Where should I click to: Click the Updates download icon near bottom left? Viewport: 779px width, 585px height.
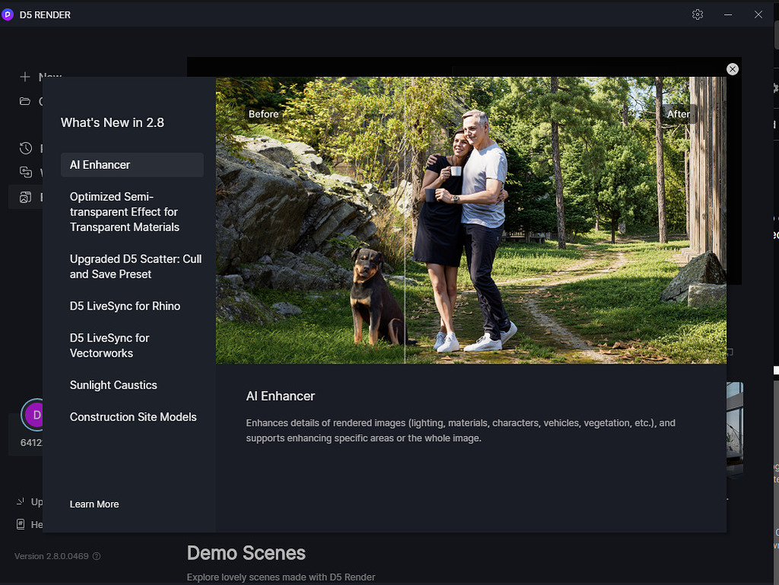pos(21,502)
